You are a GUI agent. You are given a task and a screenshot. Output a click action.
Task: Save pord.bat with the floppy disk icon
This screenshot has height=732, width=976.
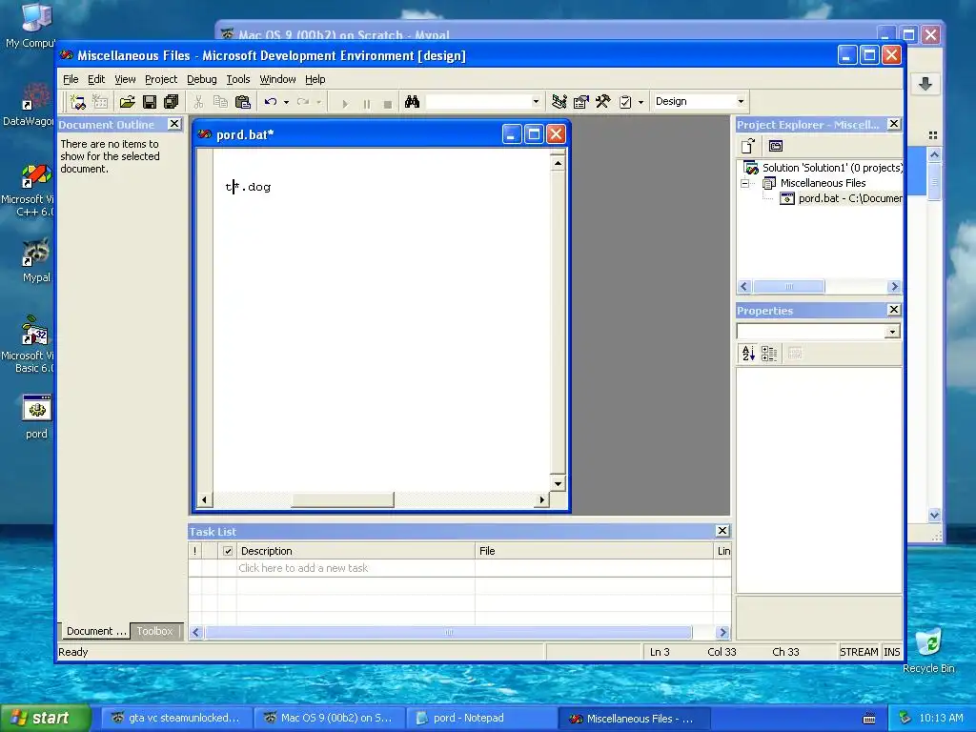tap(150, 102)
